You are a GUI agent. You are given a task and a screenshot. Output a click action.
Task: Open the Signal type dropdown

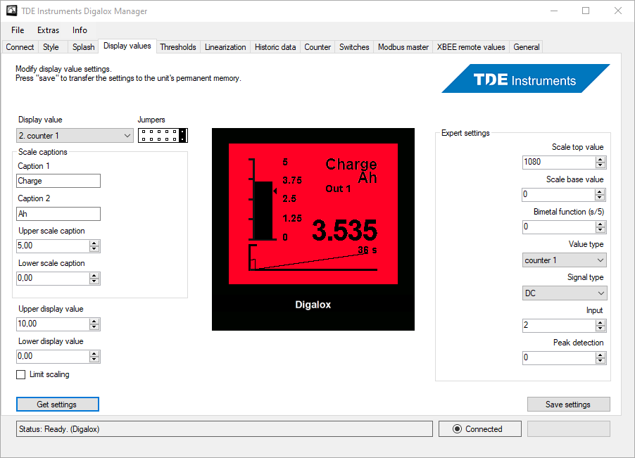click(x=565, y=293)
